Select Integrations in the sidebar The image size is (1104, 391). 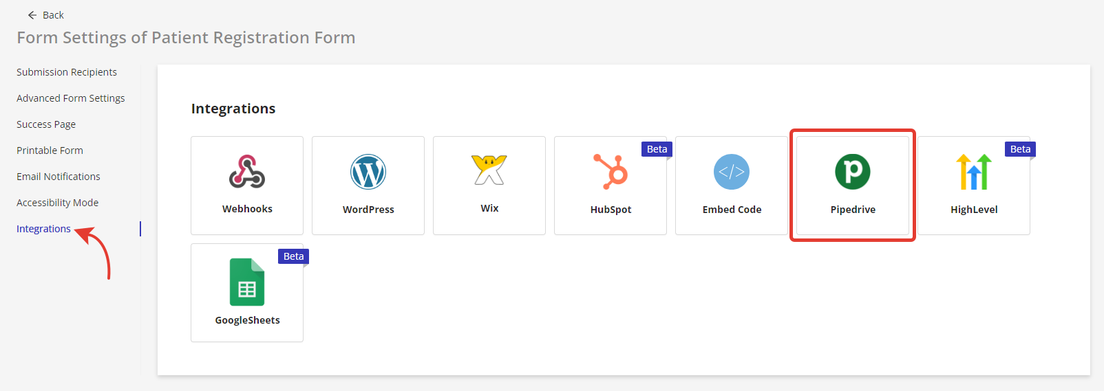point(43,229)
